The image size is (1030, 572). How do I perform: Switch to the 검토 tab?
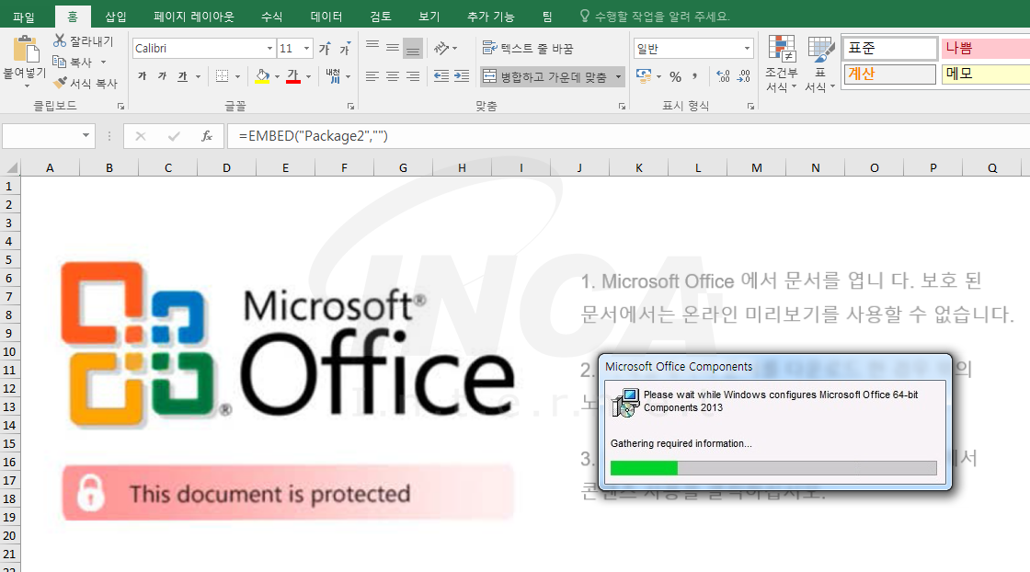coord(381,17)
